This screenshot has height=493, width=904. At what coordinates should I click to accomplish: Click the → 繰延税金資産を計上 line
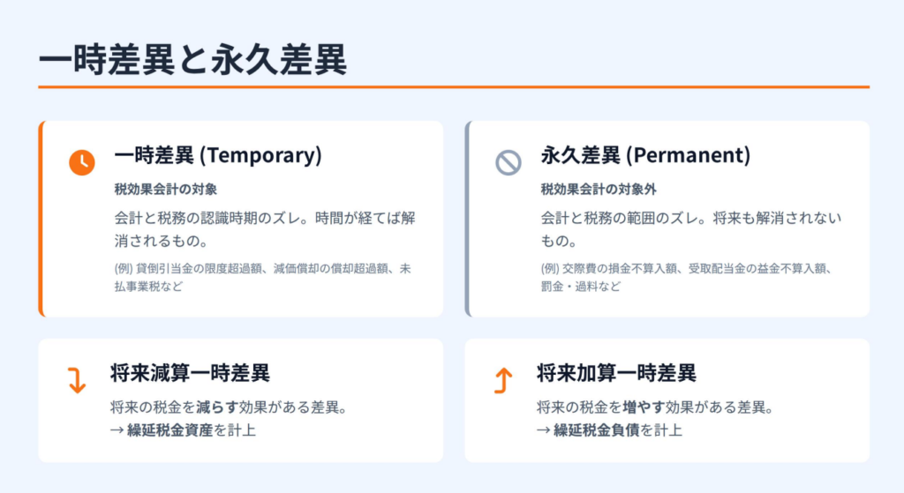[183, 430]
